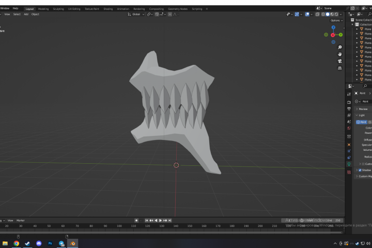Switch perspective/orthographic with the grid gizmo

click(340, 68)
